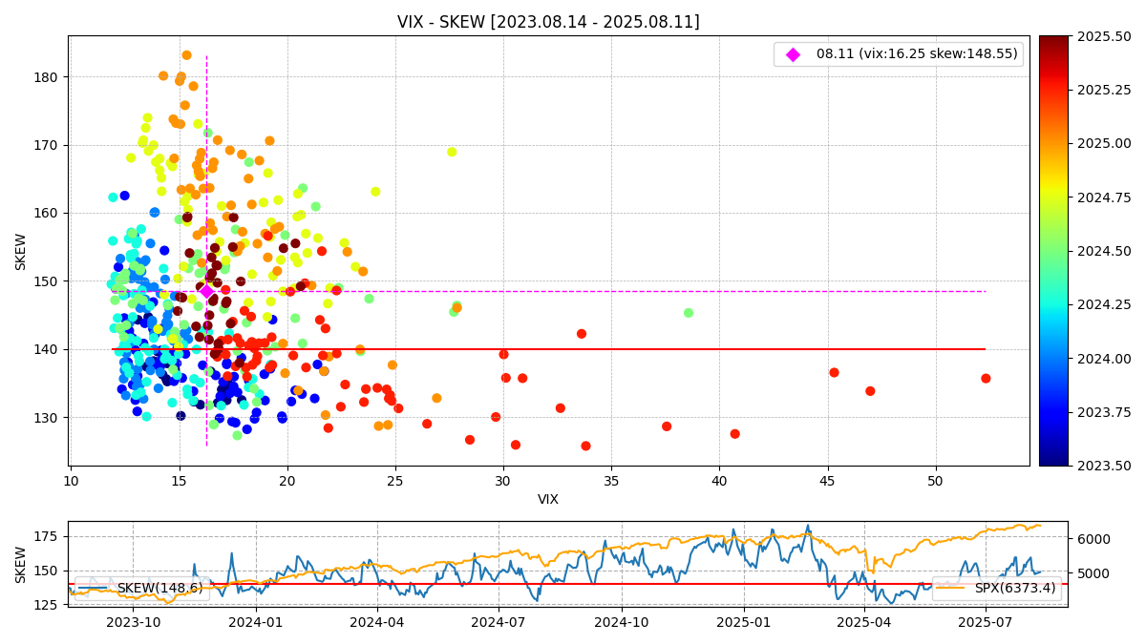Click the dark blue bottom of colorbar
This screenshot has height=644, width=1146.
tap(1053, 460)
